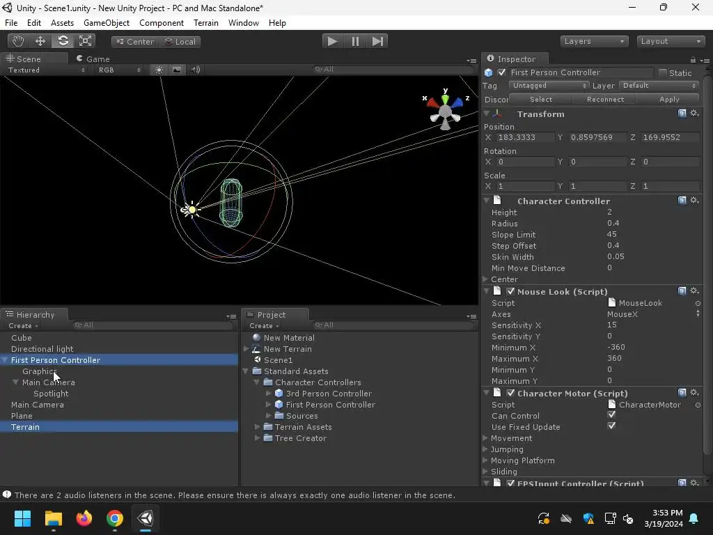
Task: Open Transform component gear menu
Action: (694, 114)
